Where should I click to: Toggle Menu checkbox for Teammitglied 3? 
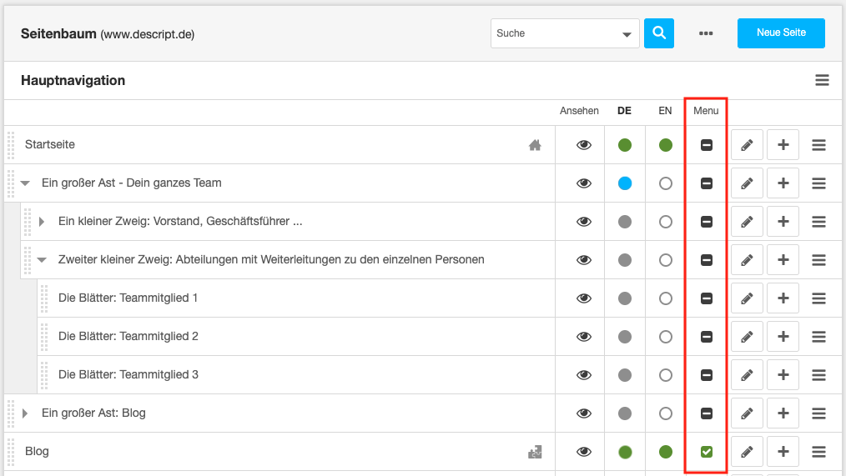click(707, 374)
